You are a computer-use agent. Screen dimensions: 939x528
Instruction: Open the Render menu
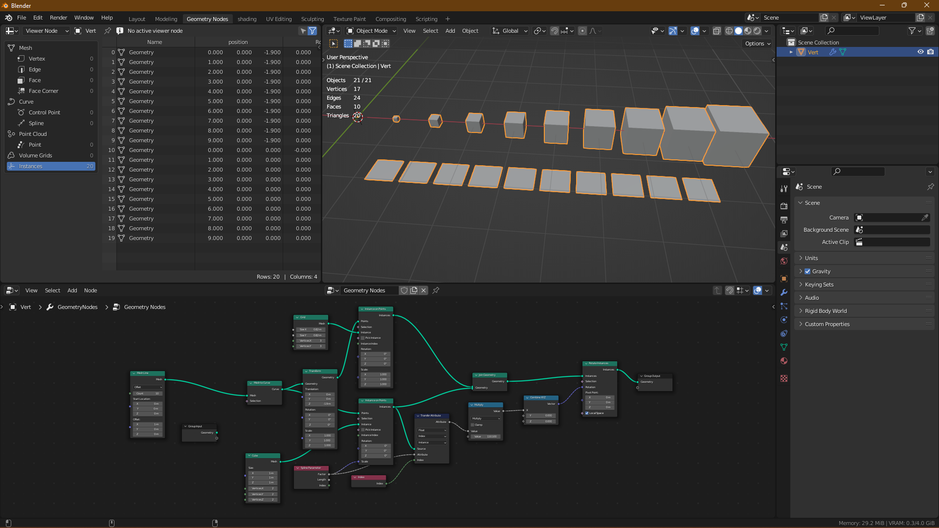click(58, 18)
